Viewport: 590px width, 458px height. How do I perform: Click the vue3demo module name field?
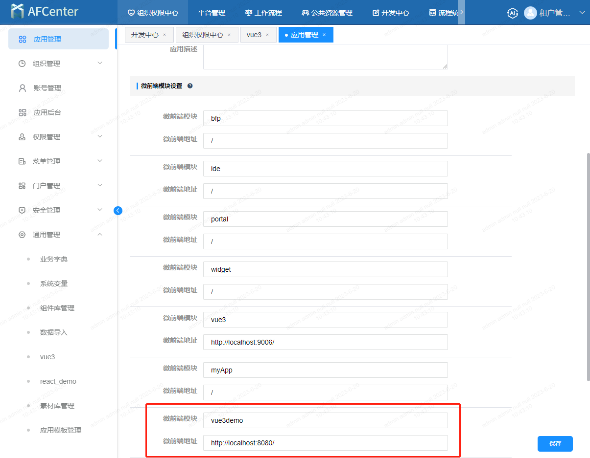tap(325, 420)
